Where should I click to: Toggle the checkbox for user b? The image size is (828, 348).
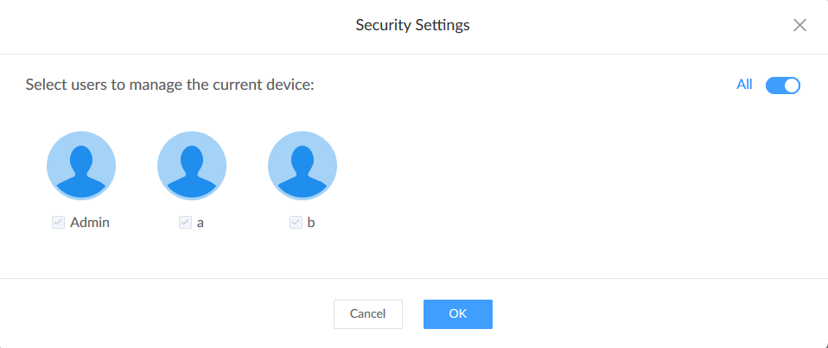[296, 223]
